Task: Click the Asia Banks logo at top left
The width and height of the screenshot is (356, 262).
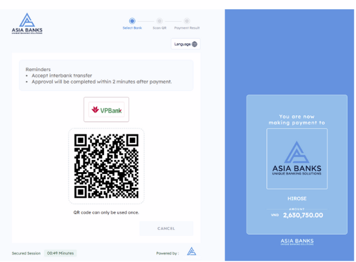Action: click(x=27, y=23)
